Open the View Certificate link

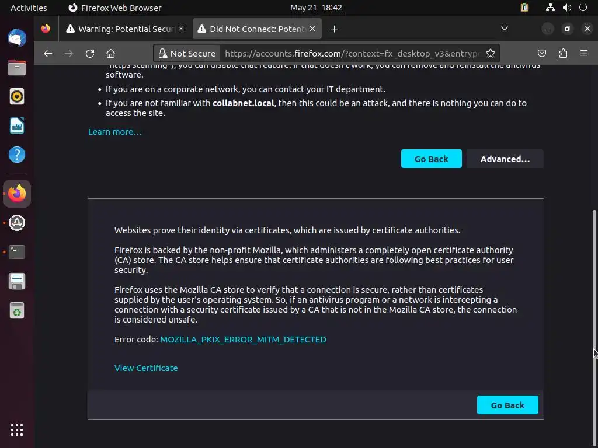pos(146,368)
